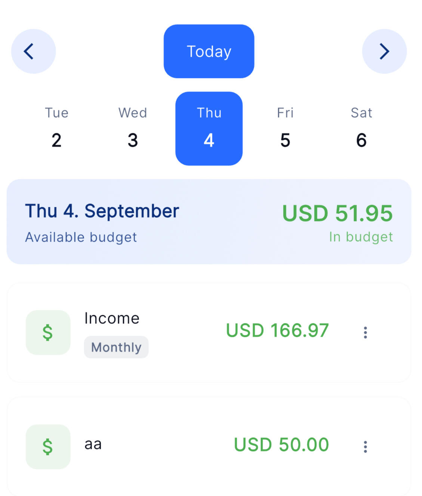The height and width of the screenshot is (496, 422).
Task: Open the Income entry options menu
Action: coord(365,332)
